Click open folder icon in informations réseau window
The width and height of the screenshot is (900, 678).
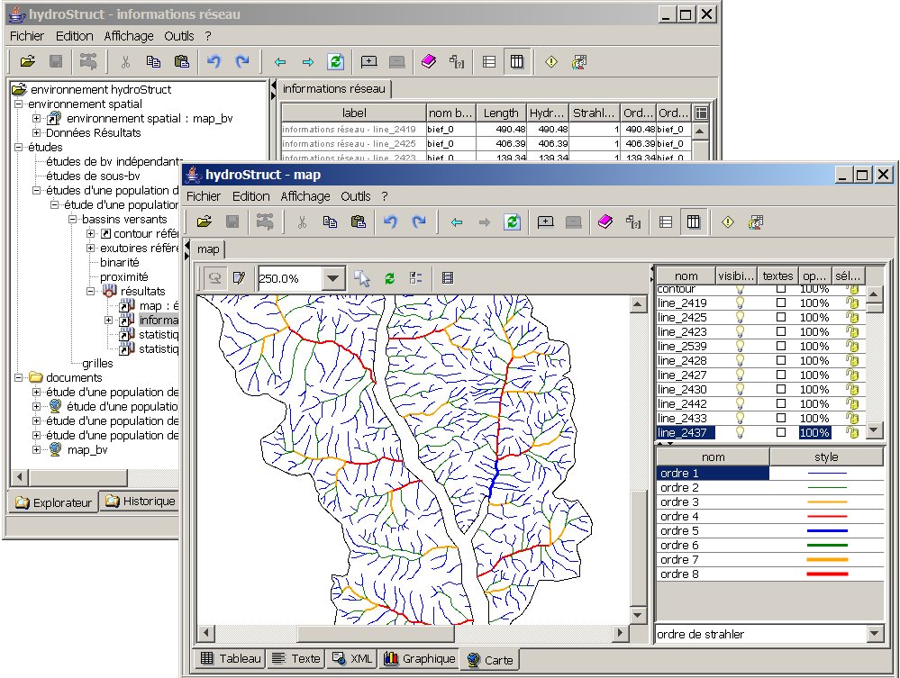[28, 61]
